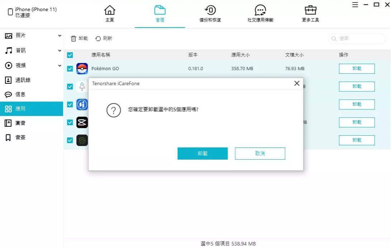Expand the 視頻 video category
Image resolution: width=391 pixels, height=248 pixels.
(x=59, y=65)
